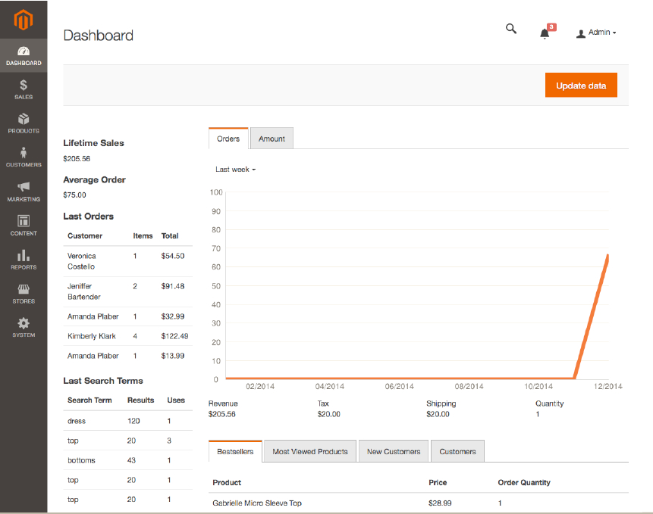
Task: Click the Jeniffer Bartender order row
Action: click(128, 291)
